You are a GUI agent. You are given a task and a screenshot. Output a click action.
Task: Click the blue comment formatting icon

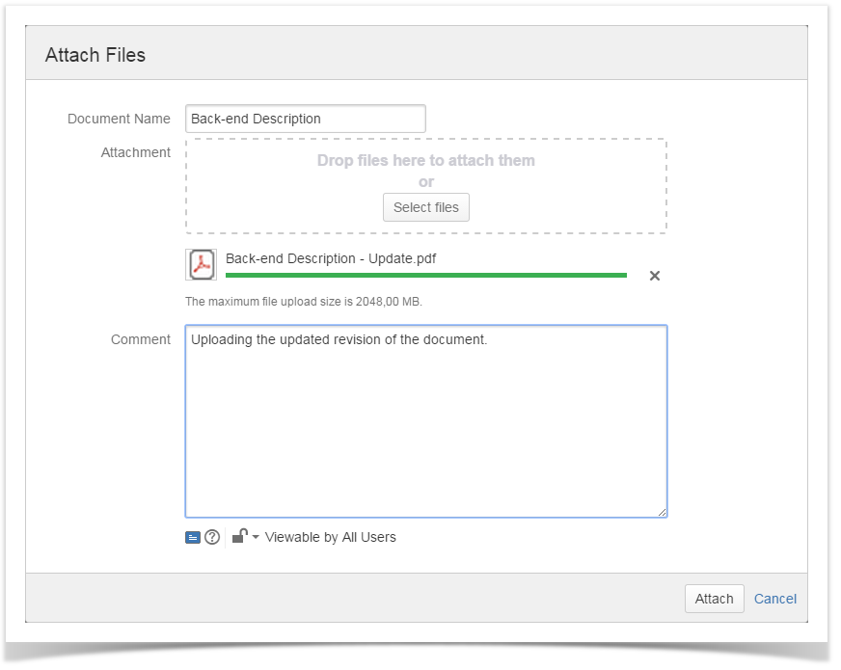pos(193,537)
